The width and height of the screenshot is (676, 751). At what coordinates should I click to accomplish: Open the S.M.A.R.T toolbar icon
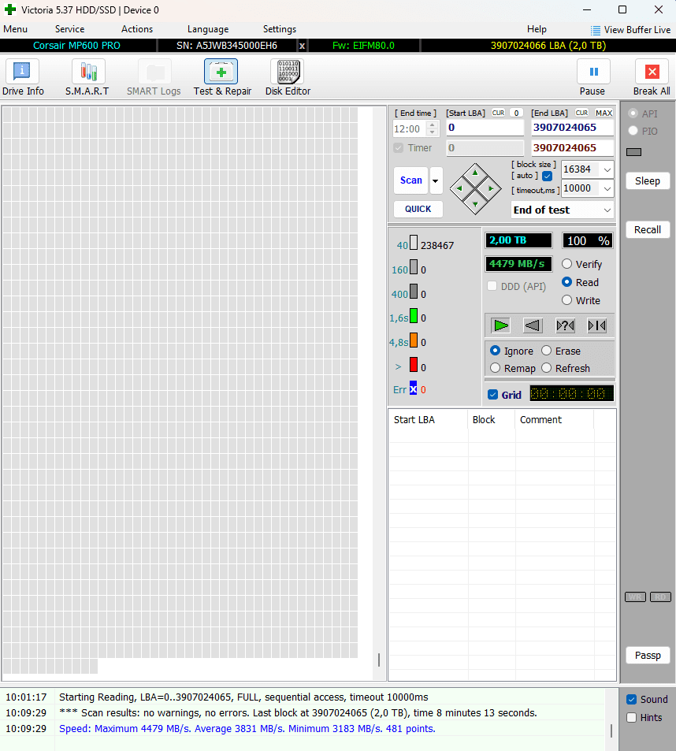point(88,72)
